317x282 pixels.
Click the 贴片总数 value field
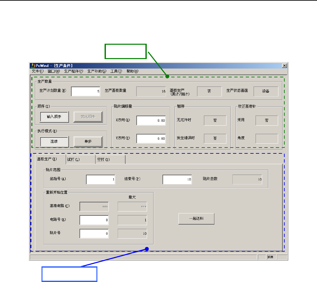pos(247,180)
